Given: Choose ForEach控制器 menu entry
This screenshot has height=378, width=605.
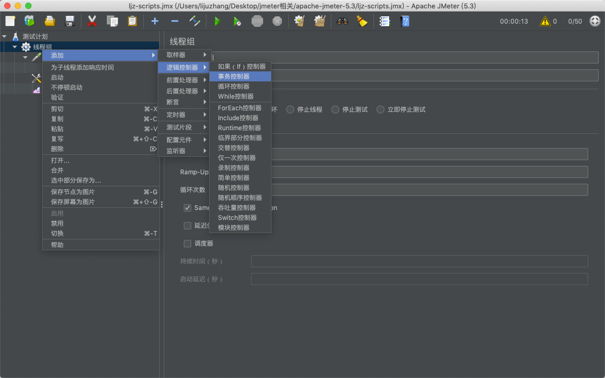Looking at the screenshot, I should (241, 108).
